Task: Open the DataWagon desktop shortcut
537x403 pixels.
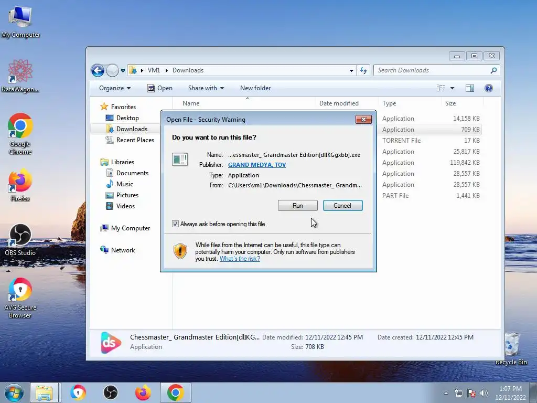Action: tap(20, 76)
